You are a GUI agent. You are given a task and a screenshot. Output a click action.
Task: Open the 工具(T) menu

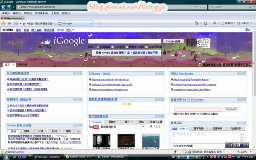55,13
